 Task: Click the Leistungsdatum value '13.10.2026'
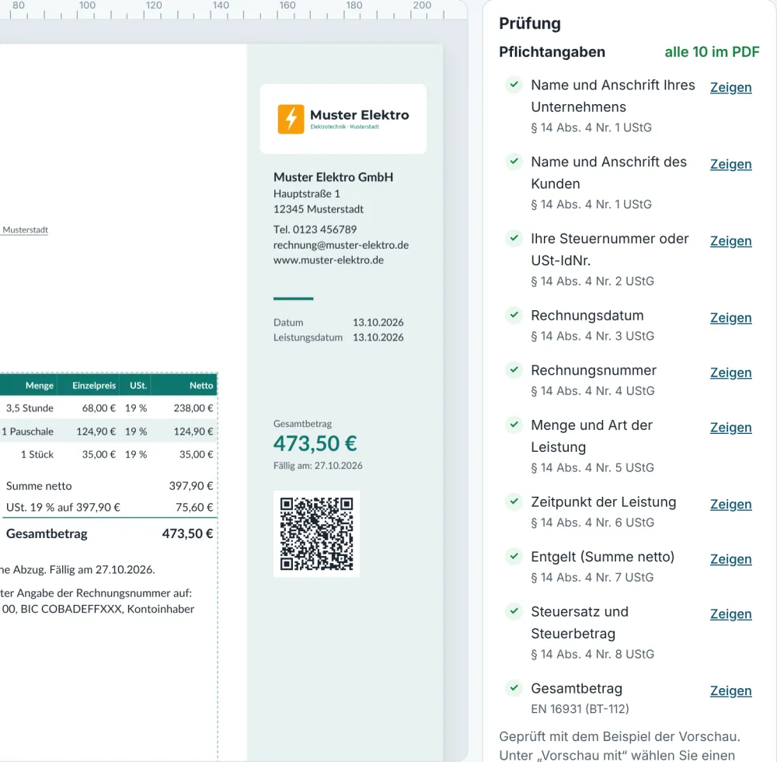coord(378,337)
